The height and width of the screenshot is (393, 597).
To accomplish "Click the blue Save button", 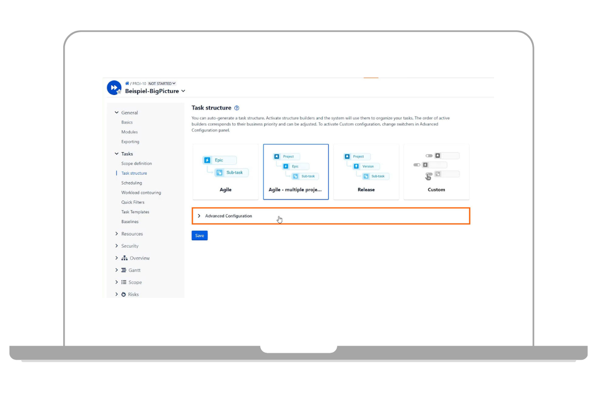I will (x=199, y=236).
